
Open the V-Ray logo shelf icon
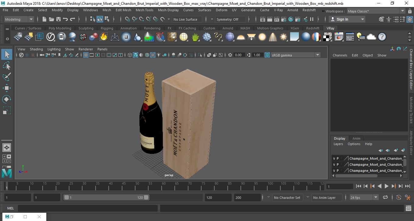coord(50,37)
